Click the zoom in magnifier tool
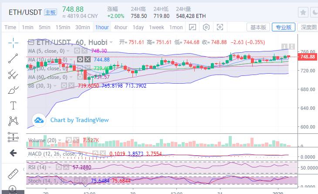318x194 pixels. pos(13,189)
